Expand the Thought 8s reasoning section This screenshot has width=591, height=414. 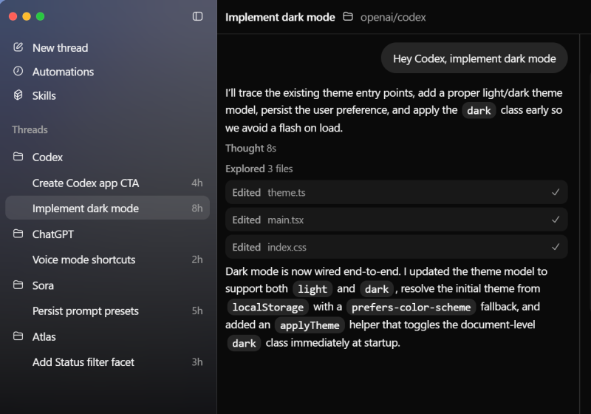click(x=251, y=148)
